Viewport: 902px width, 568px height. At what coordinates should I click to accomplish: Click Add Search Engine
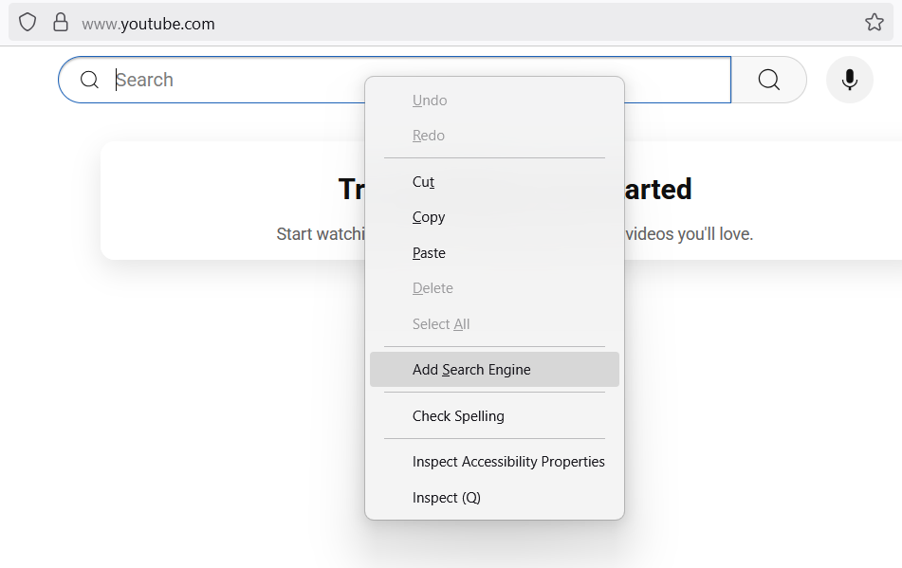coord(471,369)
